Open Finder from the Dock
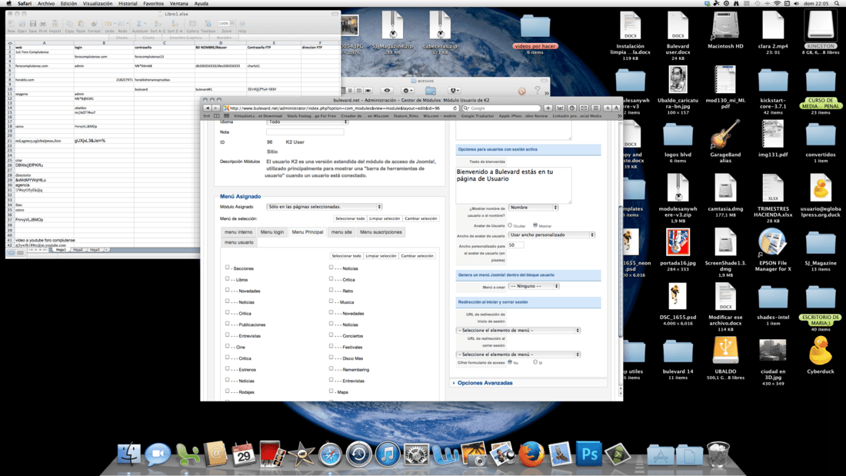The height and width of the screenshot is (476, 846). [x=129, y=454]
